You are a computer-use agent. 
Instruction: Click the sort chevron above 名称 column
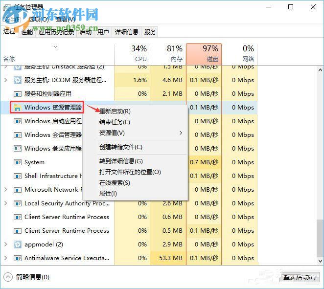(56, 47)
